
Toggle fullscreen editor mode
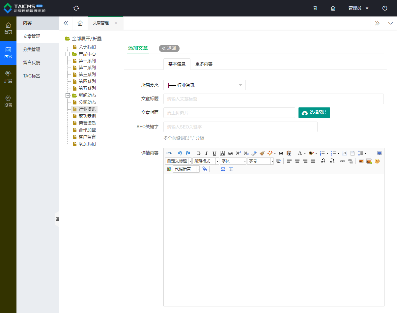coord(380,153)
